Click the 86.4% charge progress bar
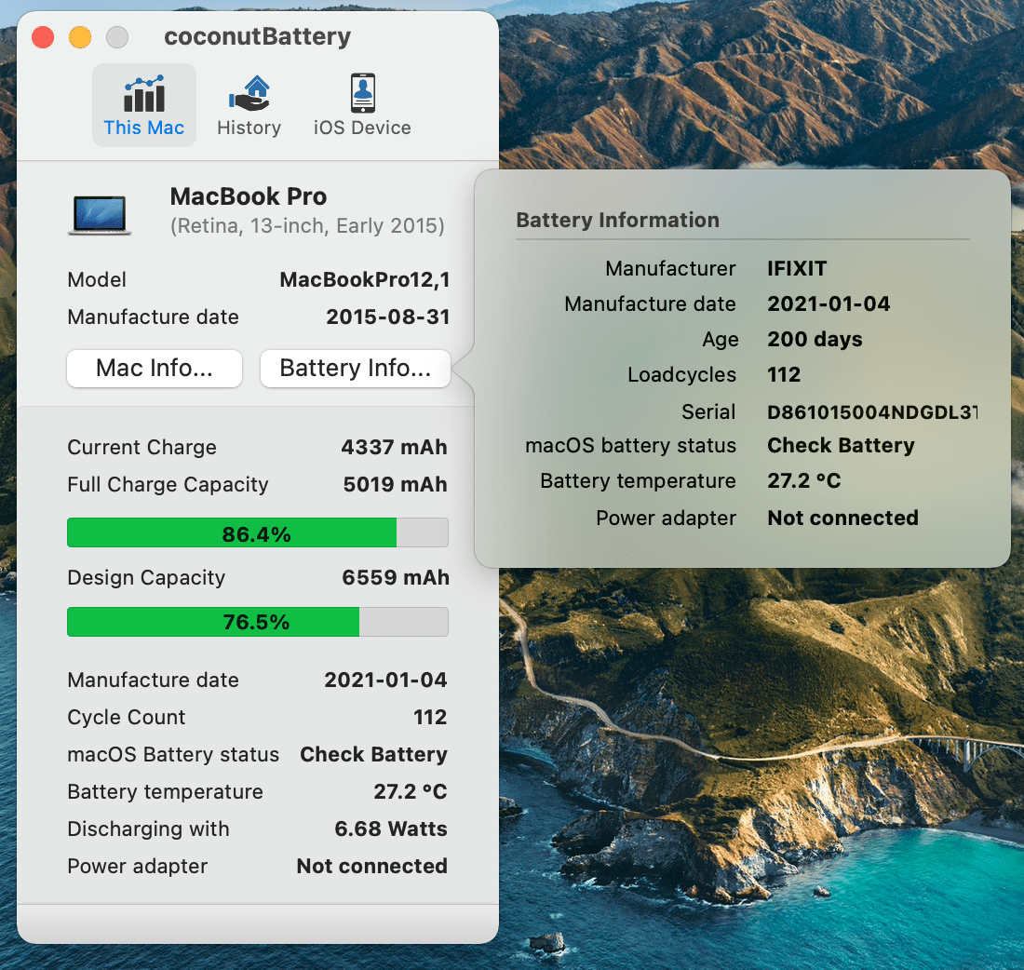Viewport: 1024px width, 970px height. 257,533
